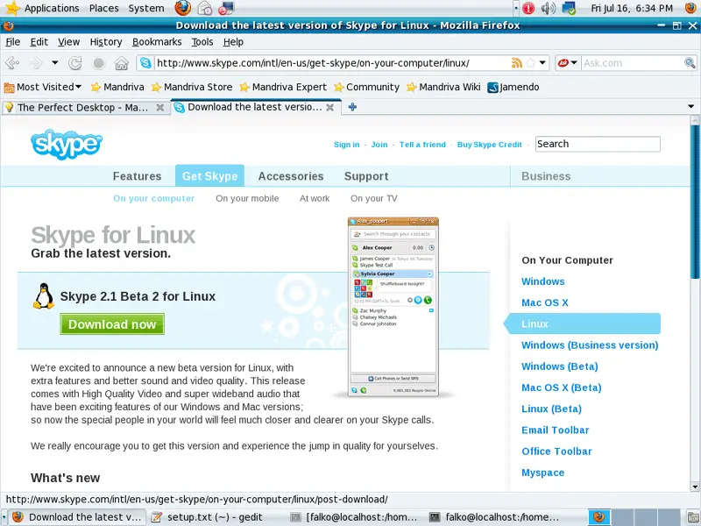701x526 pixels.
Task: Click the Stop loading button
Action: point(98,63)
